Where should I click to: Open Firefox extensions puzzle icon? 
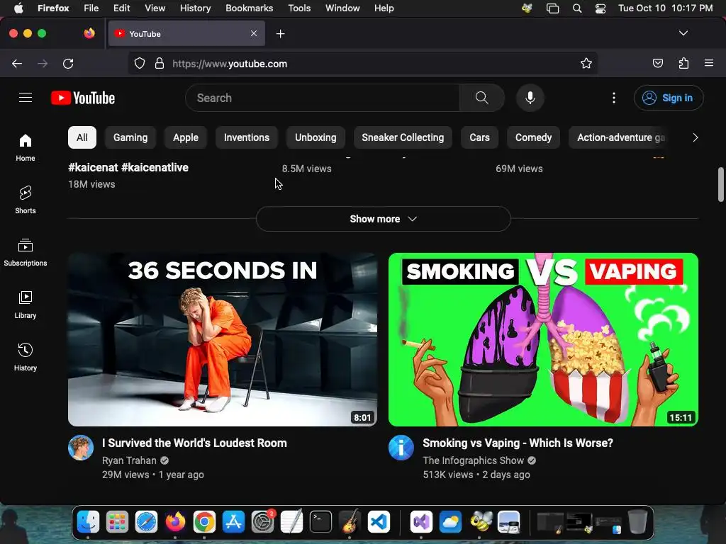[x=683, y=63]
